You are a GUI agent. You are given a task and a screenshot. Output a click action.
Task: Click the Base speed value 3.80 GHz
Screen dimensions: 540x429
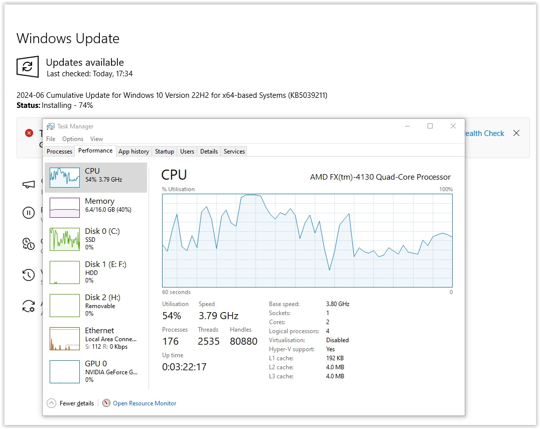coord(337,304)
